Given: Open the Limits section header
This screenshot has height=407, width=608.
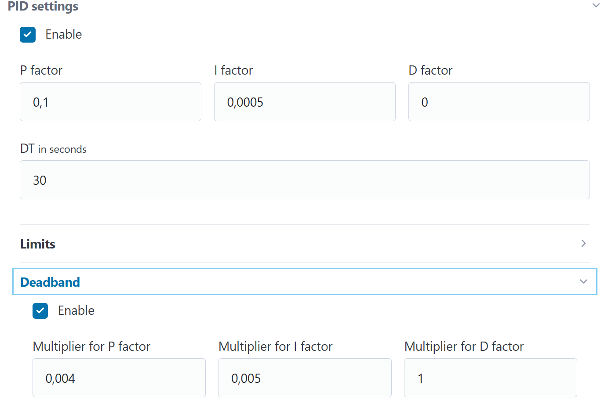Looking at the screenshot, I should 38,244.
